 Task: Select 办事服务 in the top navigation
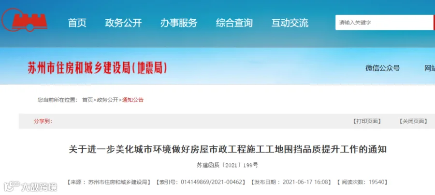[x=179, y=23]
